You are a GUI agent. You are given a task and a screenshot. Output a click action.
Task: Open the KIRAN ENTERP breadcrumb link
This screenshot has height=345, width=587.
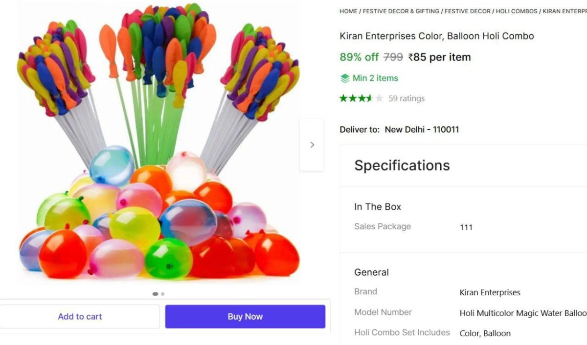(x=564, y=11)
